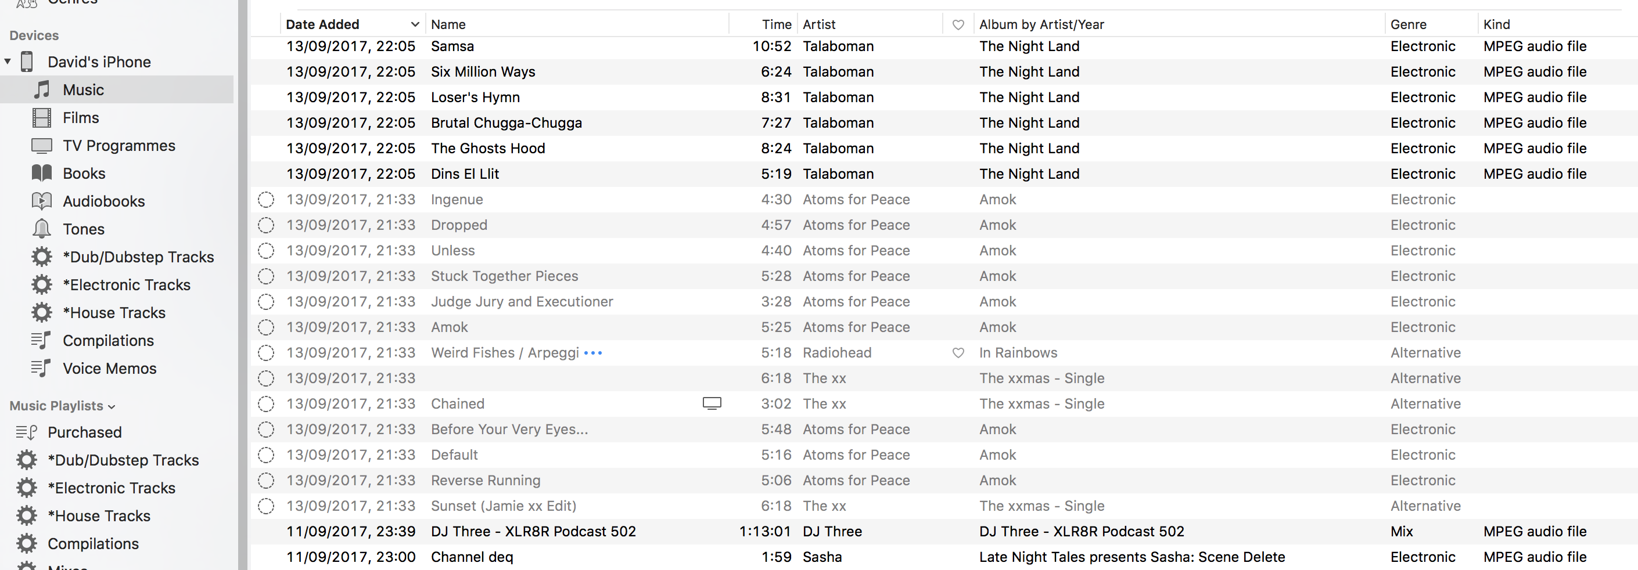This screenshot has width=1638, height=570.
Task: Sort by Album by Artist/Year column
Action: (x=1041, y=24)
